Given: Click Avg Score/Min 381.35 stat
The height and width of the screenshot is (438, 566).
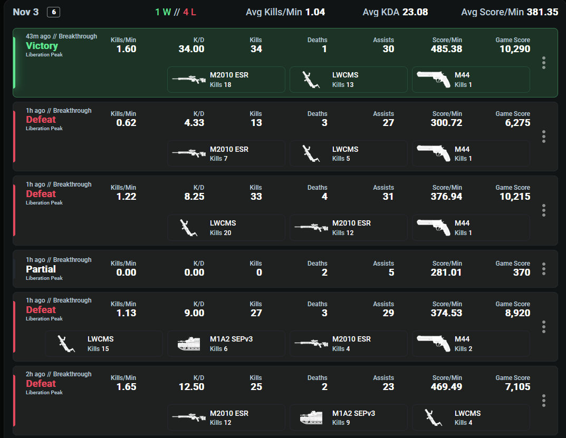Looking at the screenshot, I should click(x=510, y=12).
